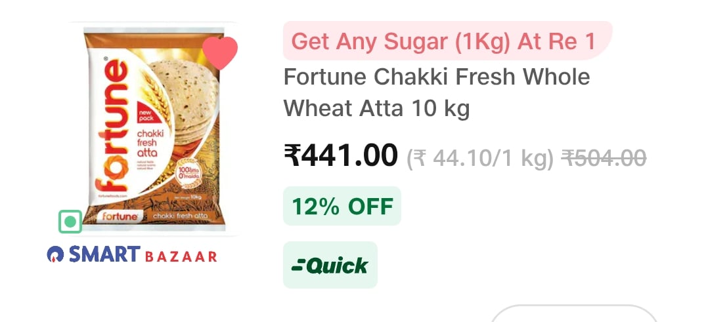The image size is (708, 322).
Task: Click the roti stack picture on the pack
Action: (185, 102)
